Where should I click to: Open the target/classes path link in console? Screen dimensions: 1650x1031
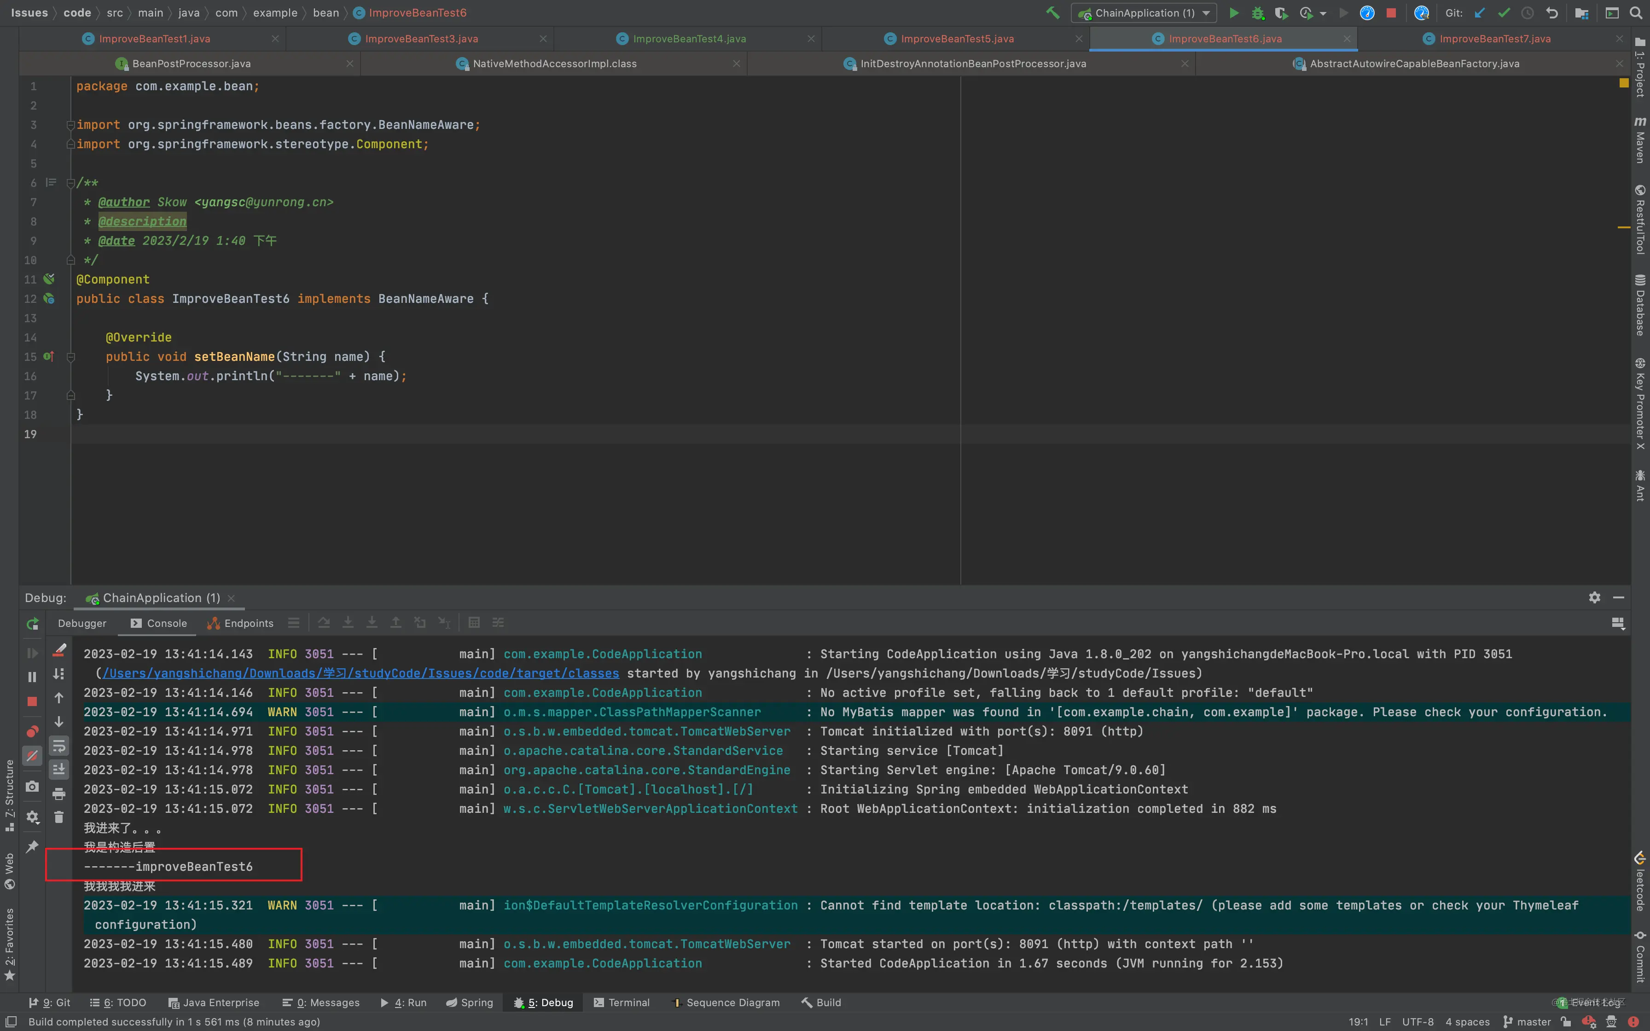coord(360,673)
